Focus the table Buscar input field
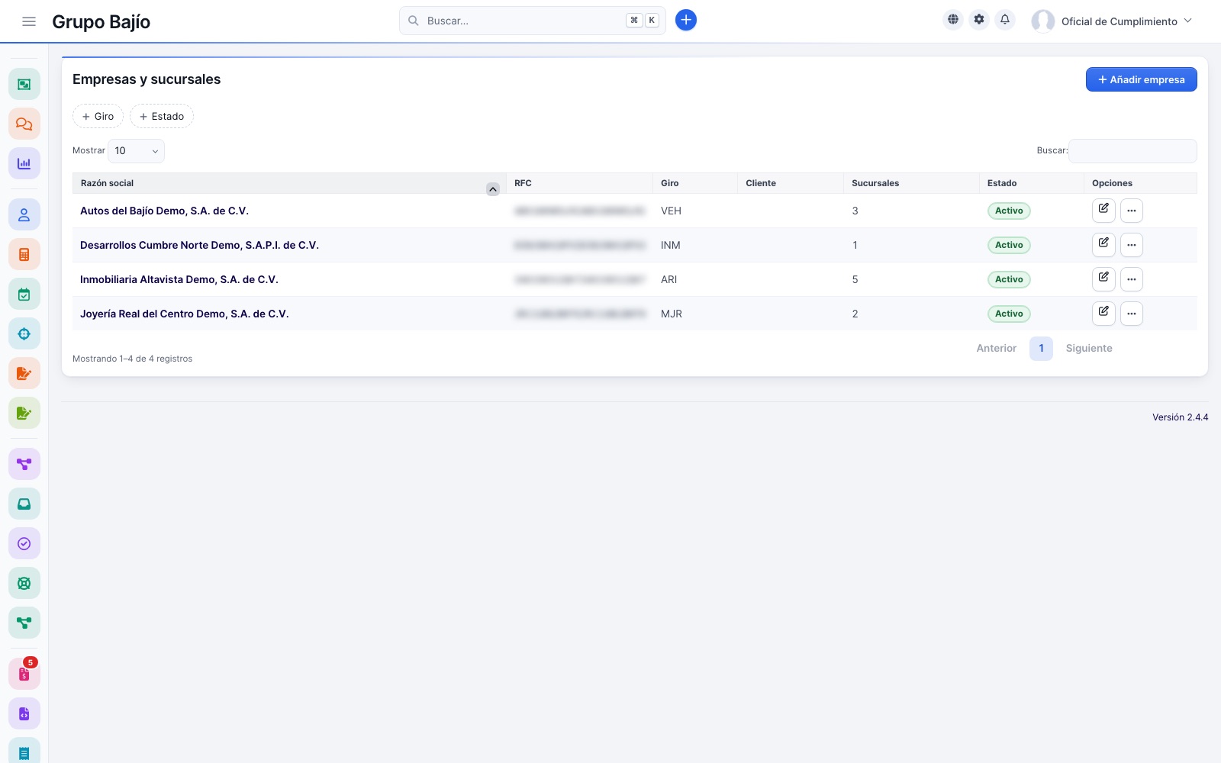Image resolution: width=1221 pixels, height=763 pixels. coord(1132,151)
